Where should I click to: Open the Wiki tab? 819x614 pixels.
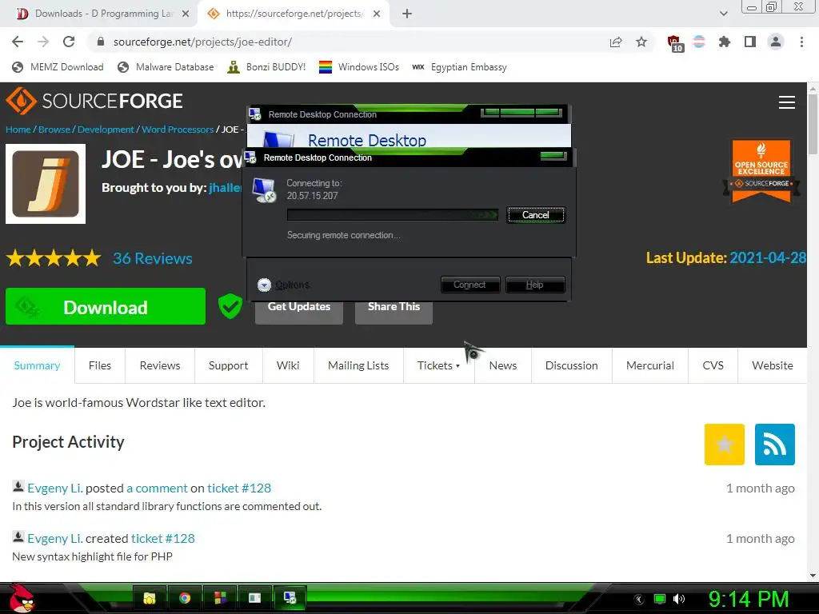pyautogui.click(x=288, y=365)
